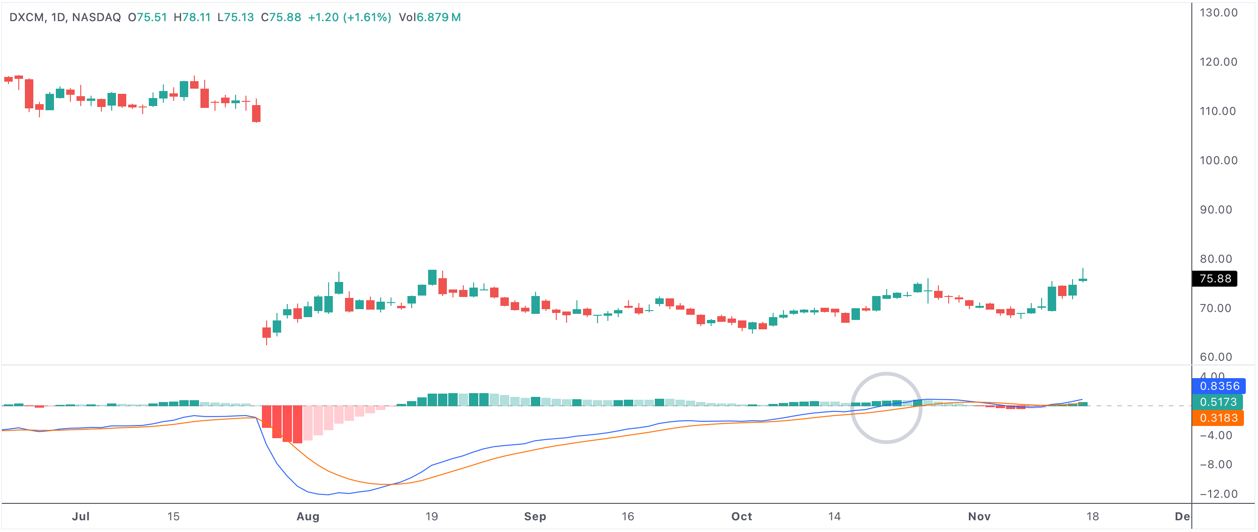Click the Jul time axis label

[81, 517]
